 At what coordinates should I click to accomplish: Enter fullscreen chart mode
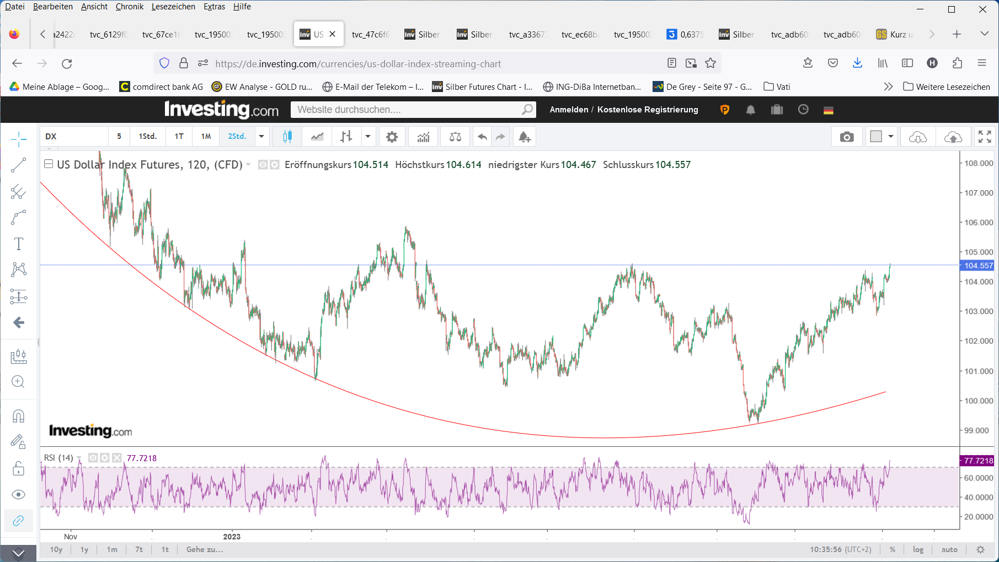pos(985,137)
